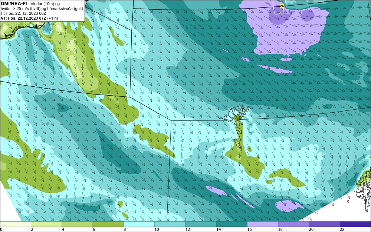Click the 0–2 m/s legend color swatch
This screenshot has width=371, height=232.
pos(15,224)
